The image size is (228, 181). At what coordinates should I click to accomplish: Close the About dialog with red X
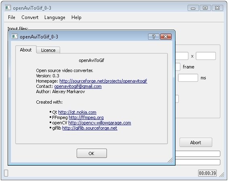[x=166, y=36]
